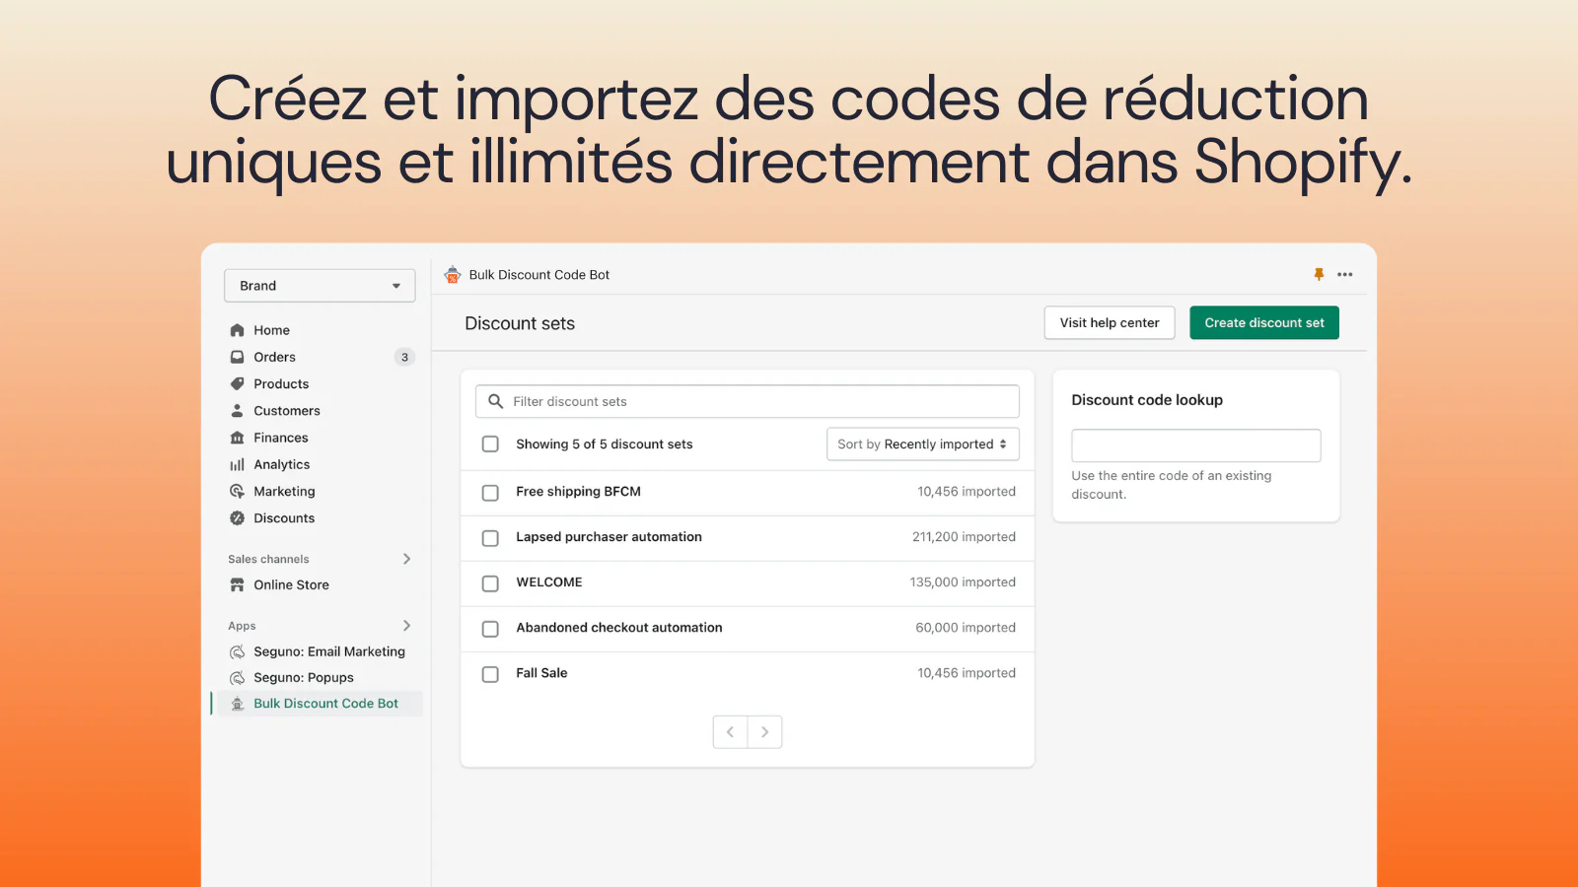Click the Customers person icon

[x=237, y=410]
